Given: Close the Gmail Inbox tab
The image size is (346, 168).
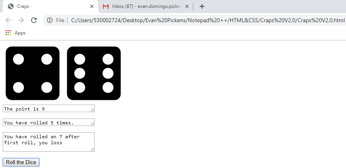Looking at the screenshot, I should click(187, 6).
